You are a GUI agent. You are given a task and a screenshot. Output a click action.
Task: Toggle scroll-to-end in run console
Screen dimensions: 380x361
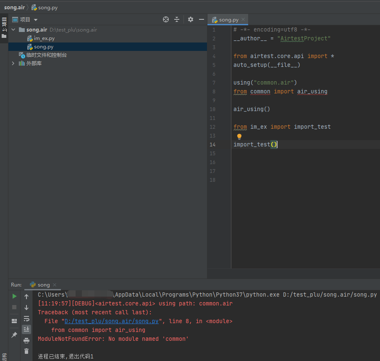click(x=26, y=329)
